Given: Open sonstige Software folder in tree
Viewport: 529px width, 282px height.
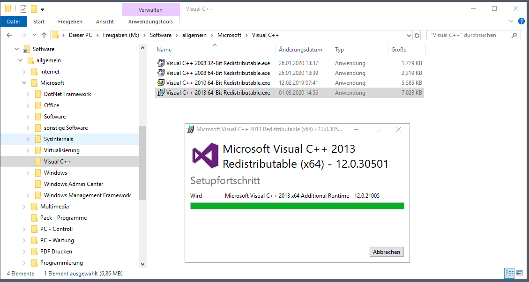Looking at the screenshot, I should (x=66, y=128).
